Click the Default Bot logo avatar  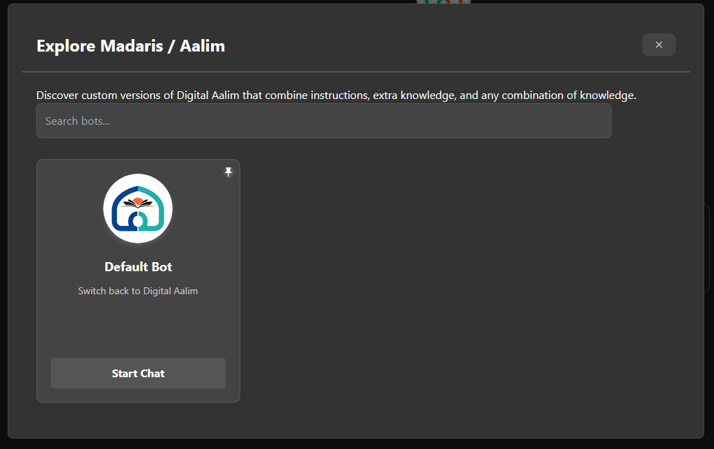(138, 208)
